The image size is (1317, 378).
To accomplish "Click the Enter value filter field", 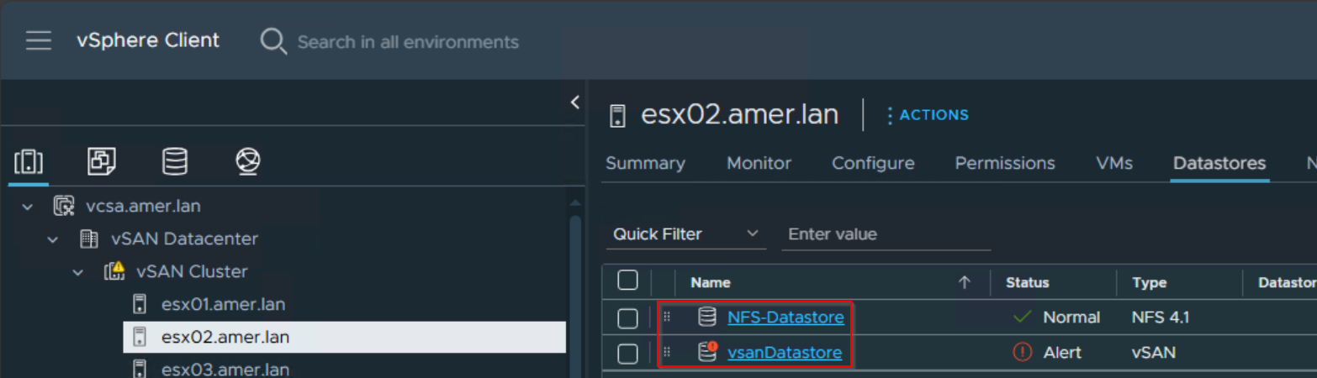I will click(x=886, y=234).
